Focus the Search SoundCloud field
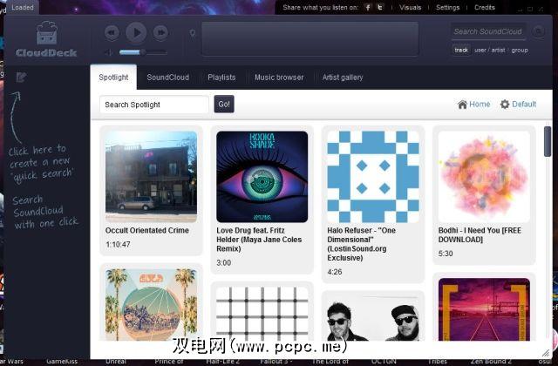Image resolution: width=558 pixels, height=366 pixels. 488,31
